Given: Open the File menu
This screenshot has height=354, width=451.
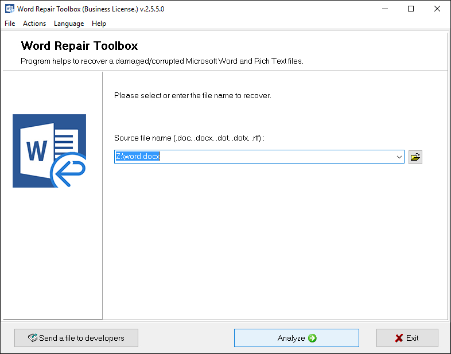Looking at the screenshot, I should [10, 24].
